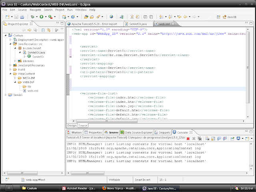The height and width of the screenshot is (192, 256).
Task: Open the Navigate menu
Action: coord(35,9)
